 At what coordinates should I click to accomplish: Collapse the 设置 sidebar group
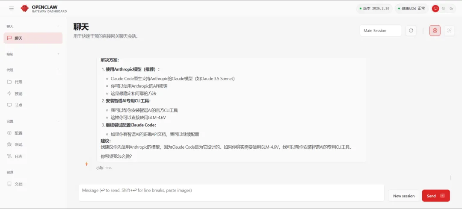pyautogui.click(x=58, y=121)
